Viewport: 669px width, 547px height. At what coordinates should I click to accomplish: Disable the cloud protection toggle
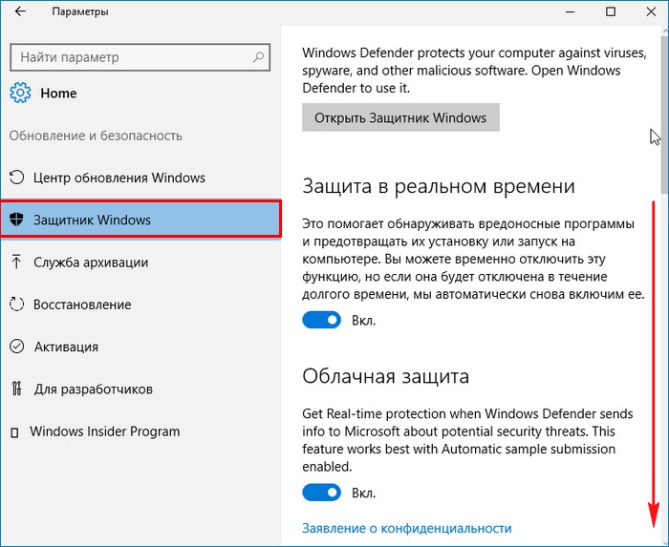[322, 493]
